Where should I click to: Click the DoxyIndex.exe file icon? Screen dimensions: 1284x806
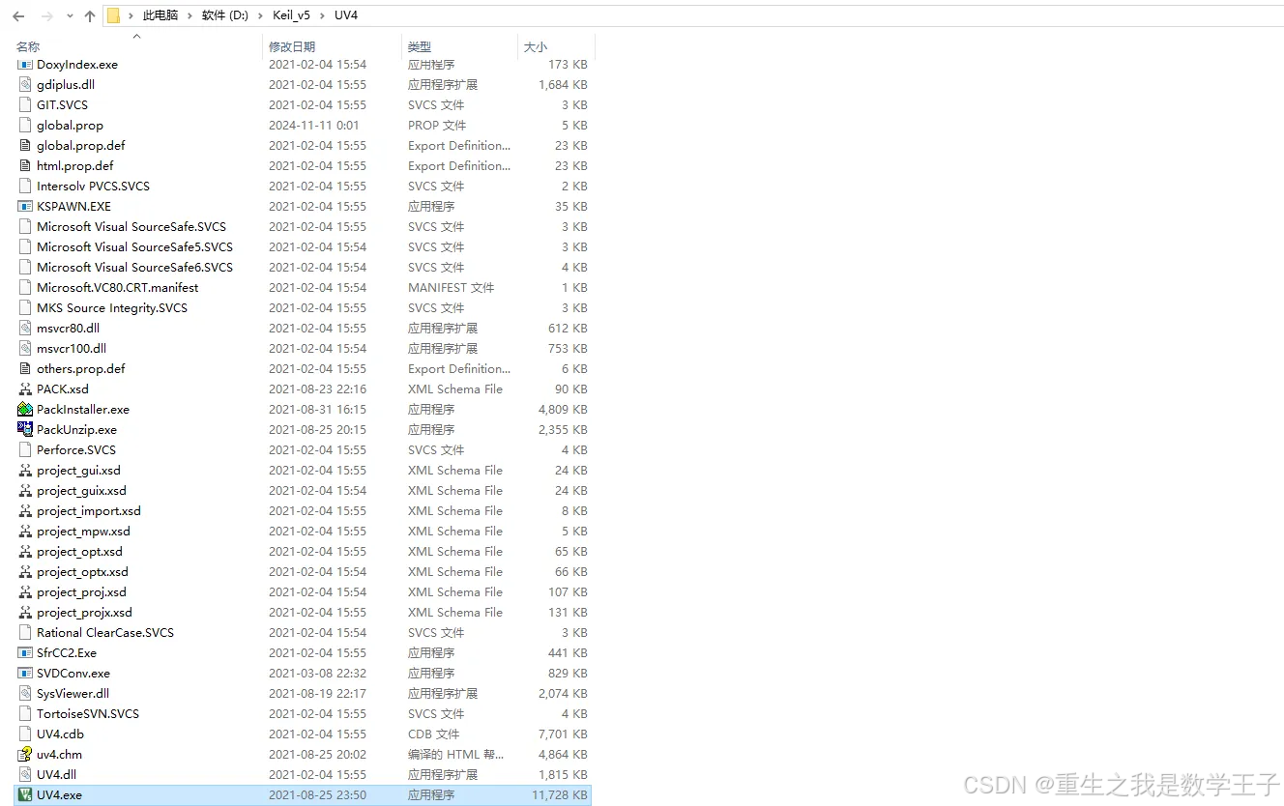point(25,64)
